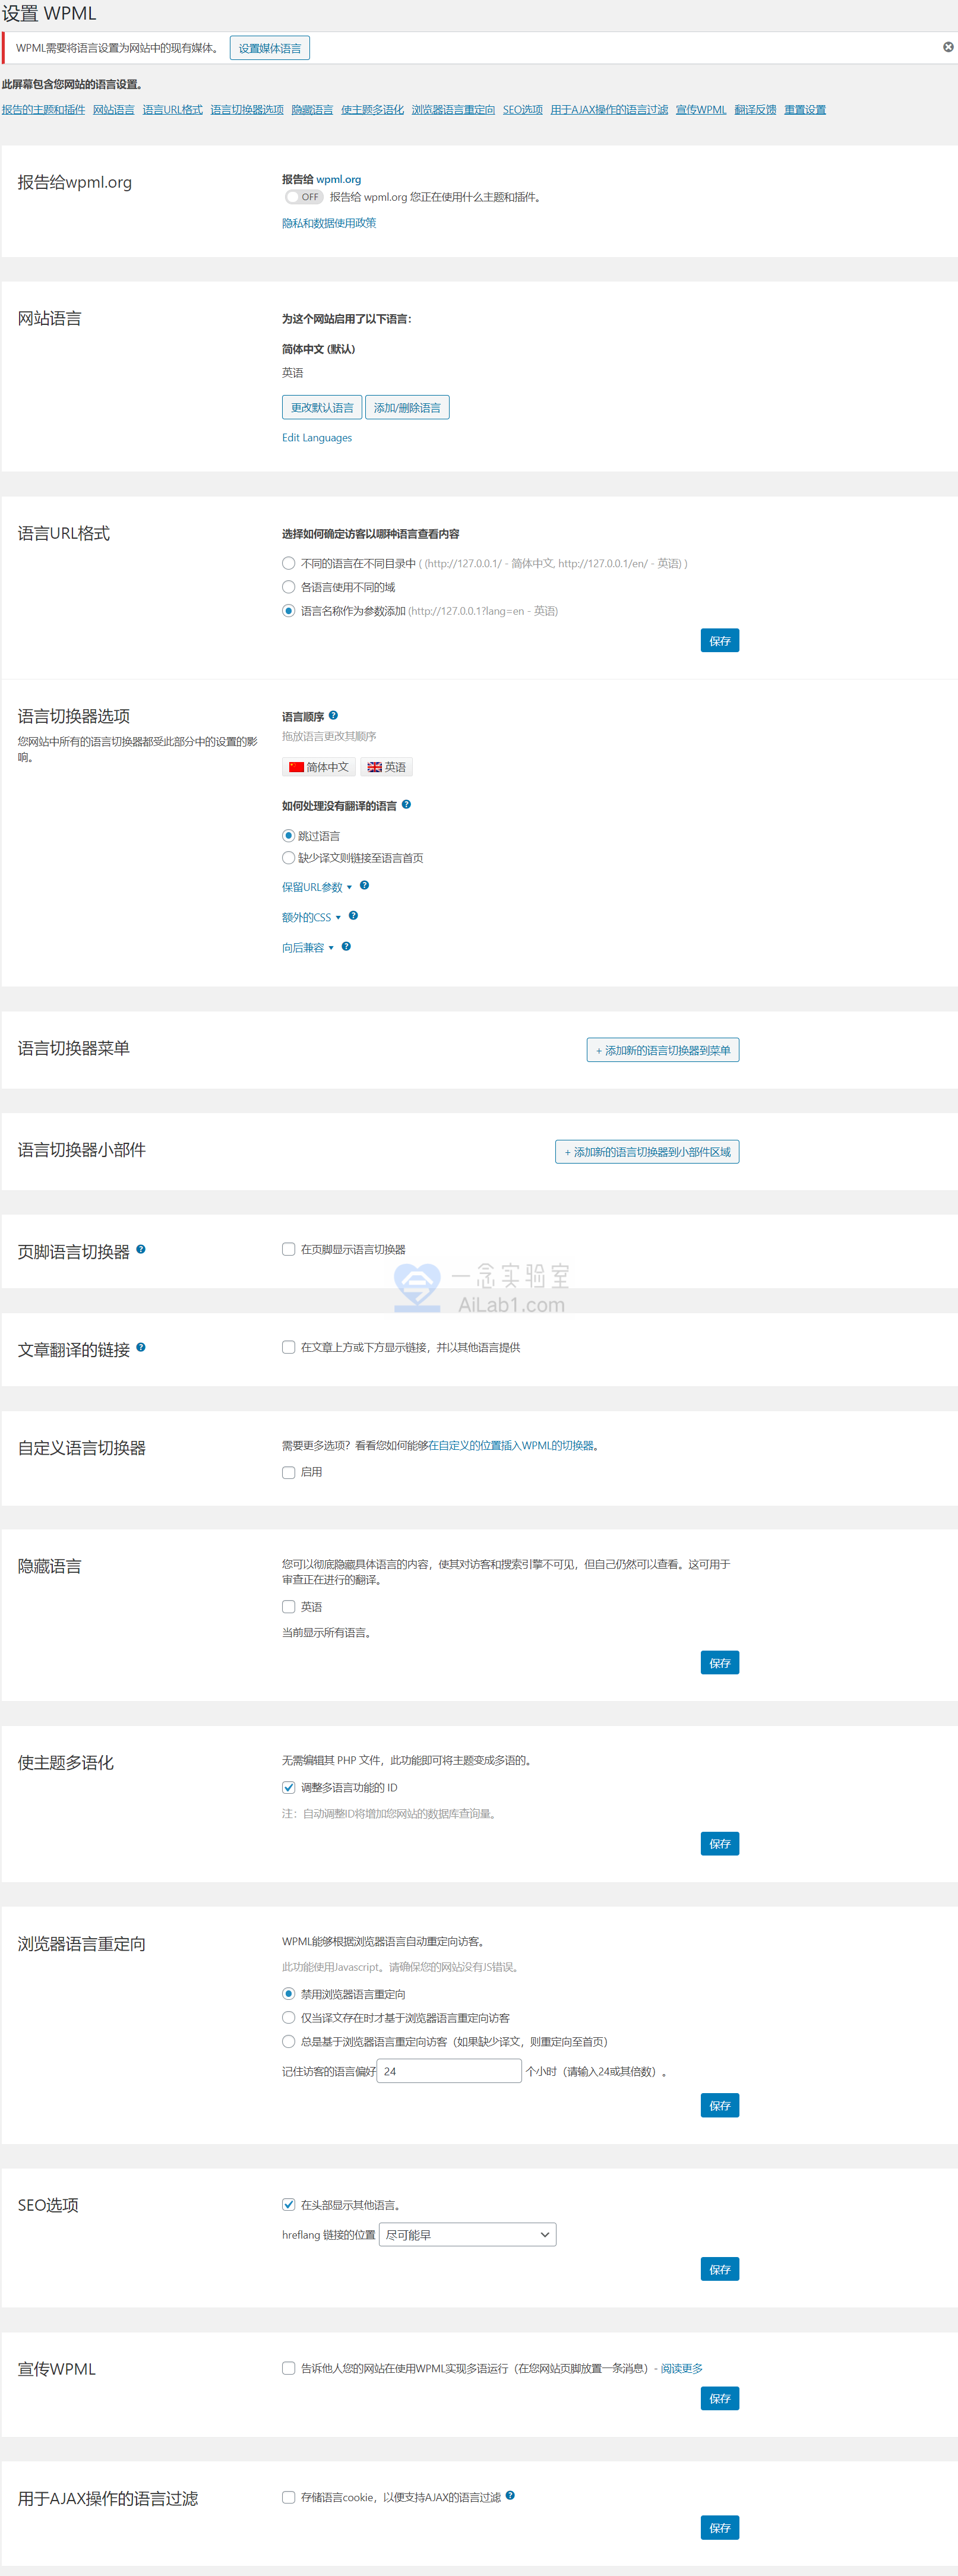Select 各语言使用不同的域 option
958x2576 pixels.
289,587
